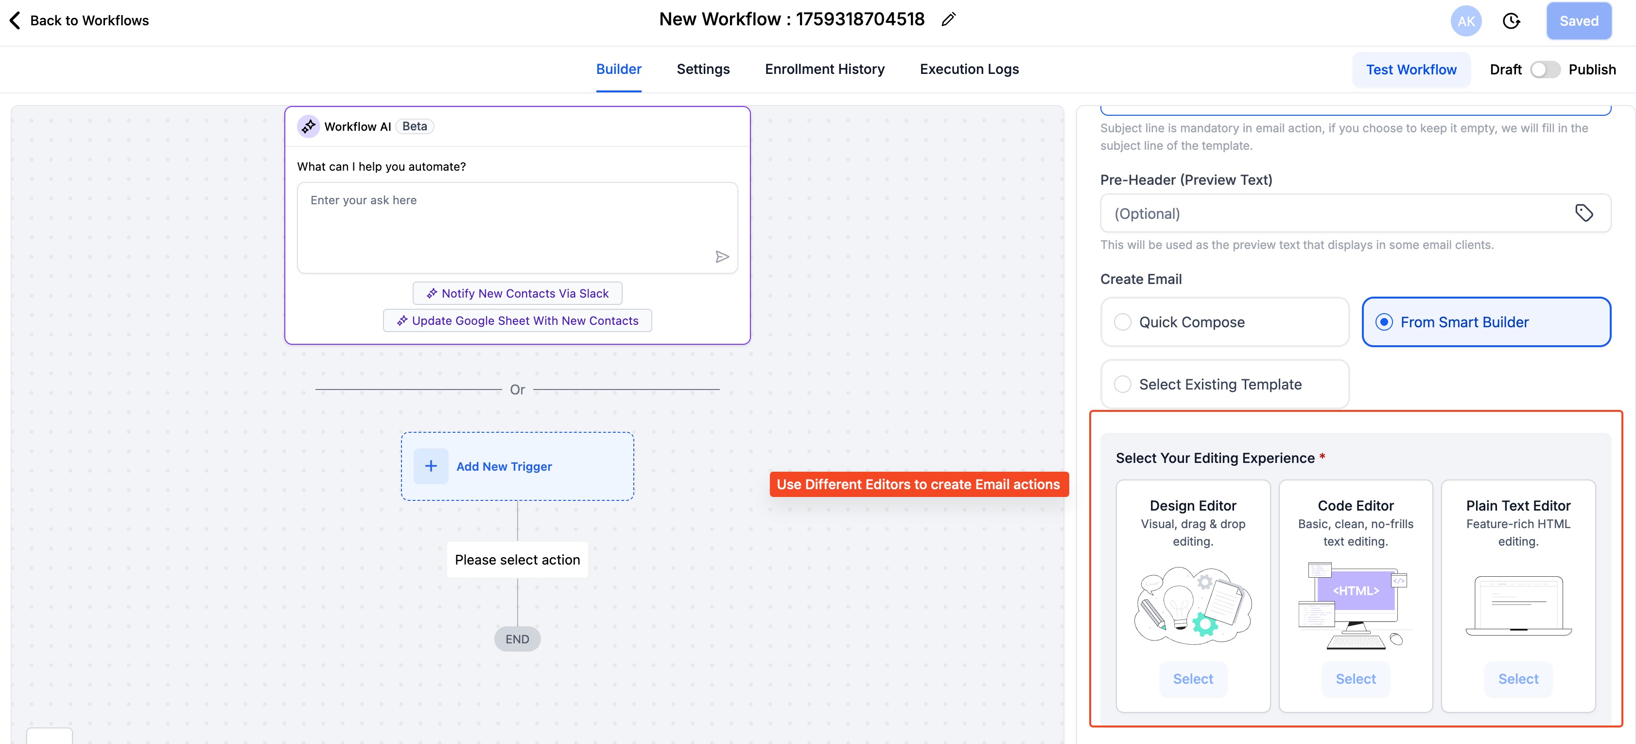Click send arrow in Workflow AI box
The width and height of the screenshot is (1636, 744).
click(721, 257)
